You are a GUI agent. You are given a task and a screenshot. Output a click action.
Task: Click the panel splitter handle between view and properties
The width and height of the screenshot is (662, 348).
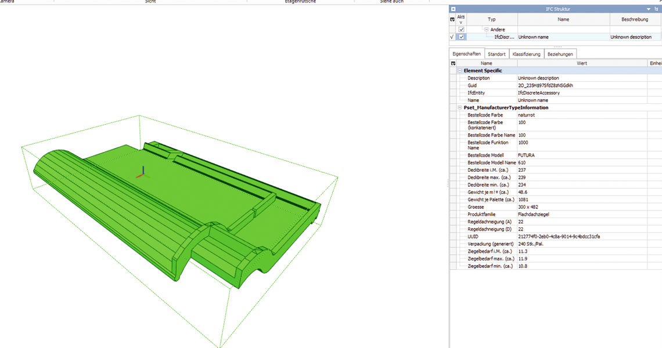click(x=448, y=183)
